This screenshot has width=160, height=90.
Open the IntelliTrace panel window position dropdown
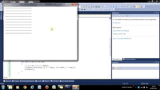[154, 13]
